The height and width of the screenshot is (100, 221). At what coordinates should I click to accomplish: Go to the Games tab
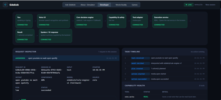pyautogui.click(x=135, y=5)
